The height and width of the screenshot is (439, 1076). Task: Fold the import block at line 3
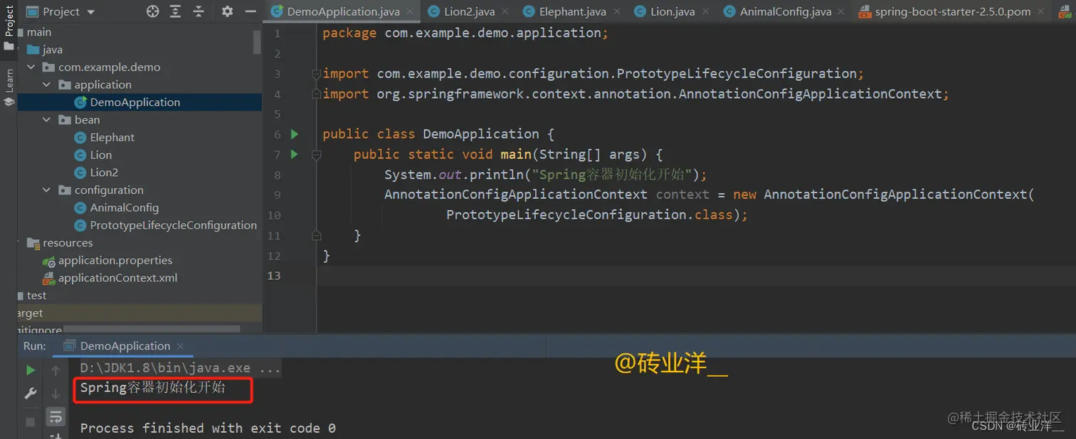click(x=316, y=74)
